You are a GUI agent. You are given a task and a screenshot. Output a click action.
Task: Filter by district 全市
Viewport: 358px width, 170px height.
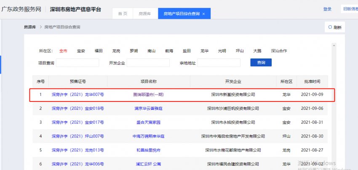(63, 51)
